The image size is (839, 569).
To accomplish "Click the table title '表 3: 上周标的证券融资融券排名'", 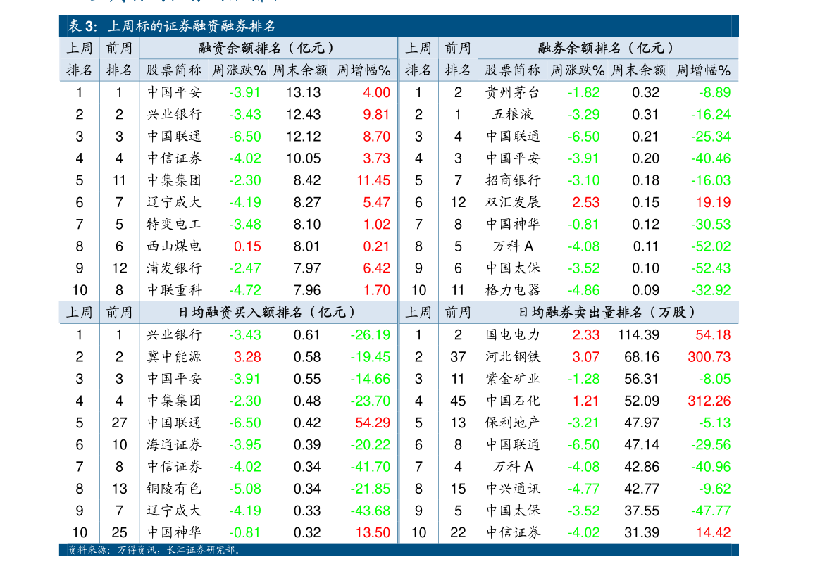I will pos(171,26).
